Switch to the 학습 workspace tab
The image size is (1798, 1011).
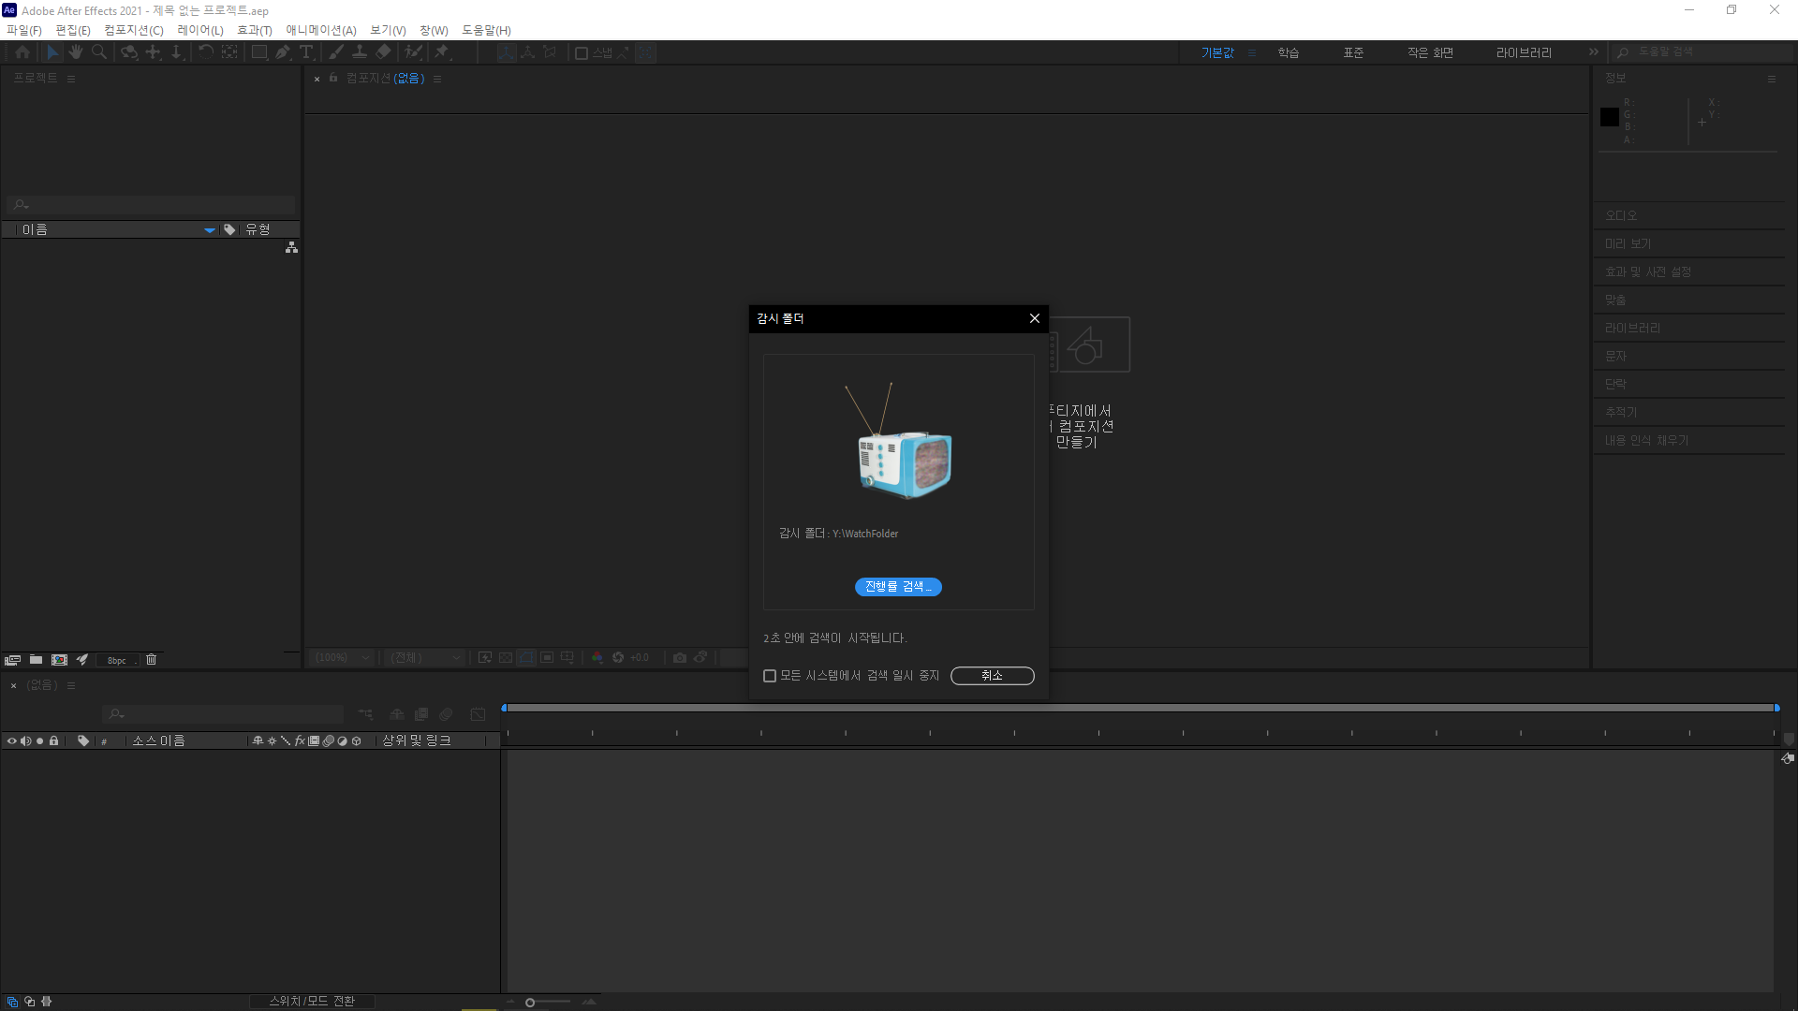pyautogui.click(x=1289, y=52)
